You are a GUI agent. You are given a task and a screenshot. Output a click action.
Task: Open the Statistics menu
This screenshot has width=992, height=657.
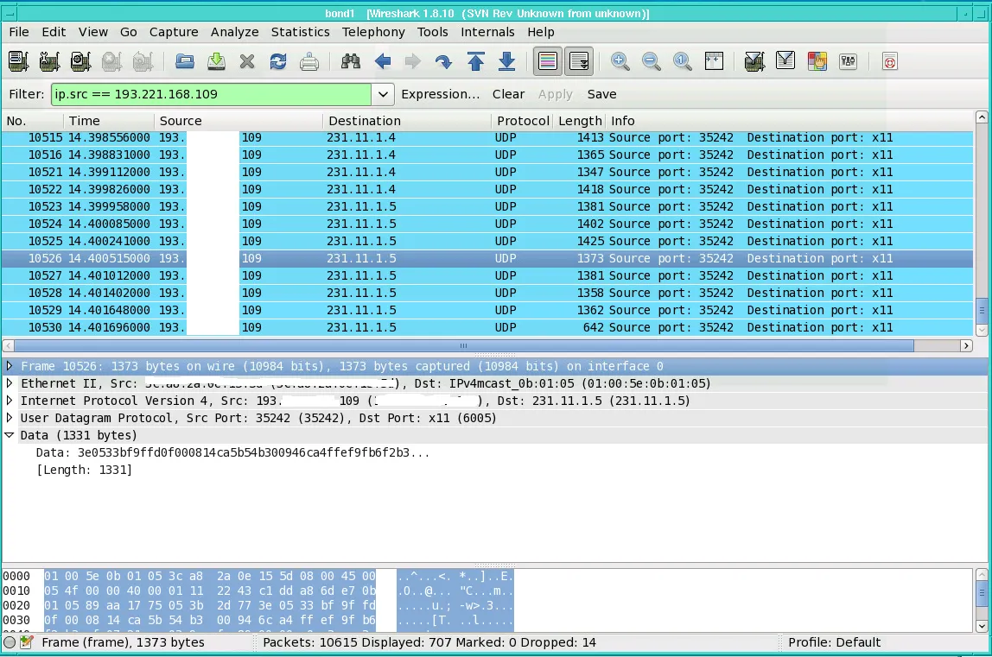[301, 32]
